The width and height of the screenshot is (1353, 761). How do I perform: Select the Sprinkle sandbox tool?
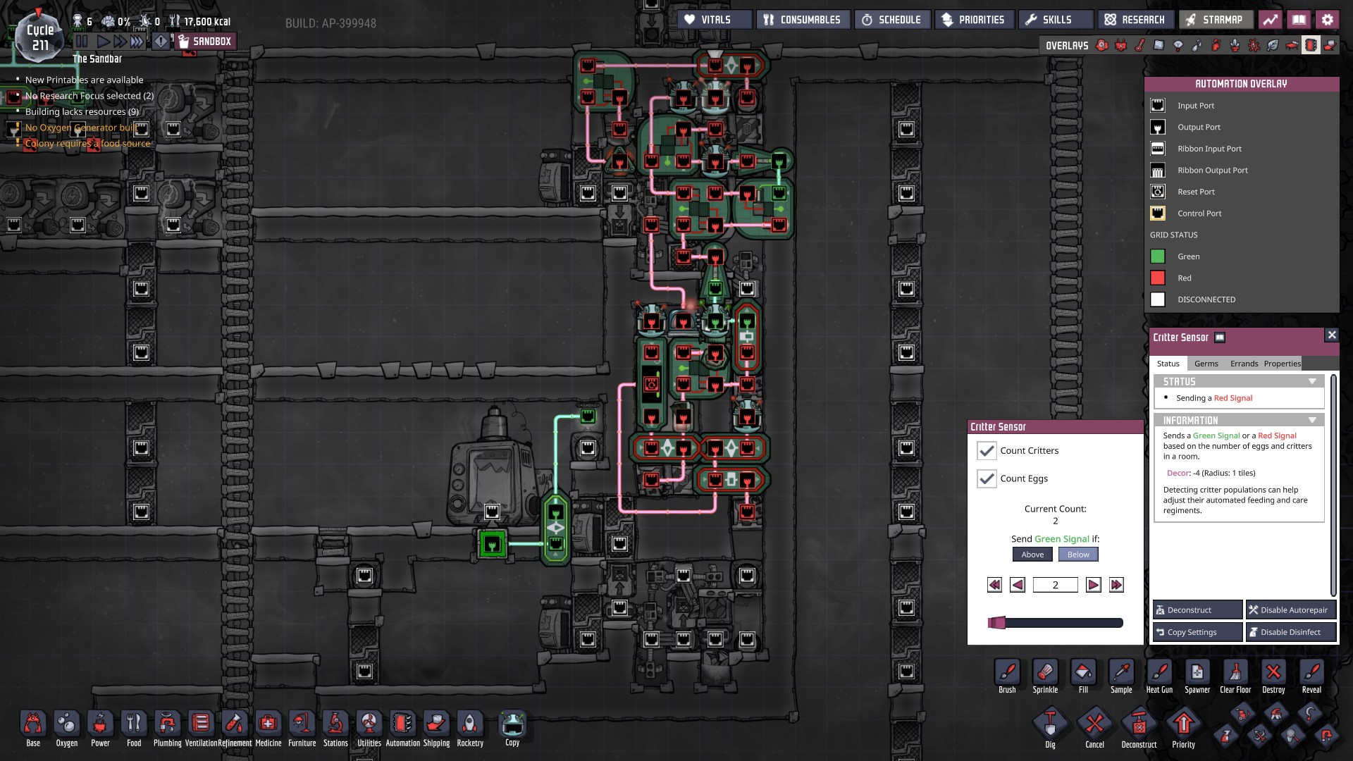(1046, 676)
